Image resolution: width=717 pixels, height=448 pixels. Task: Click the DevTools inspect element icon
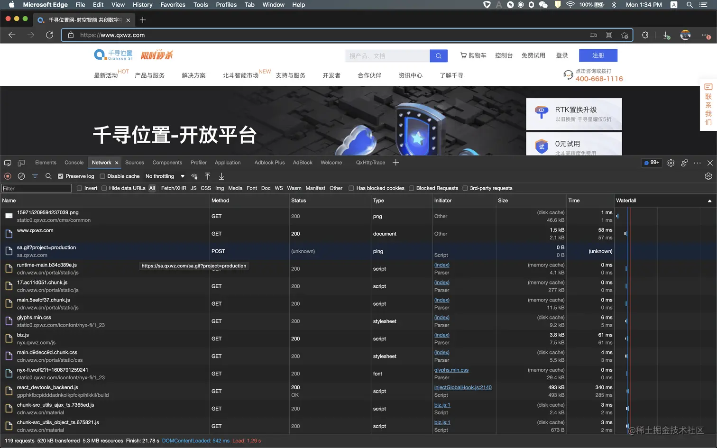(x=8, y=163)
